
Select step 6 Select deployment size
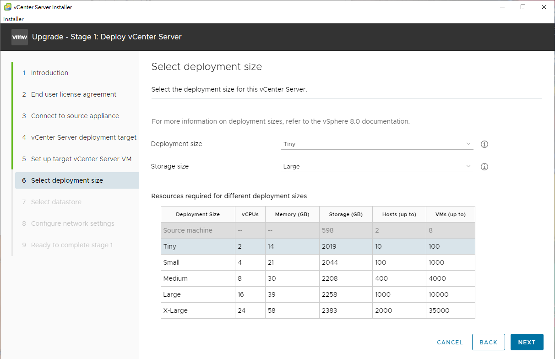point(77,180)
